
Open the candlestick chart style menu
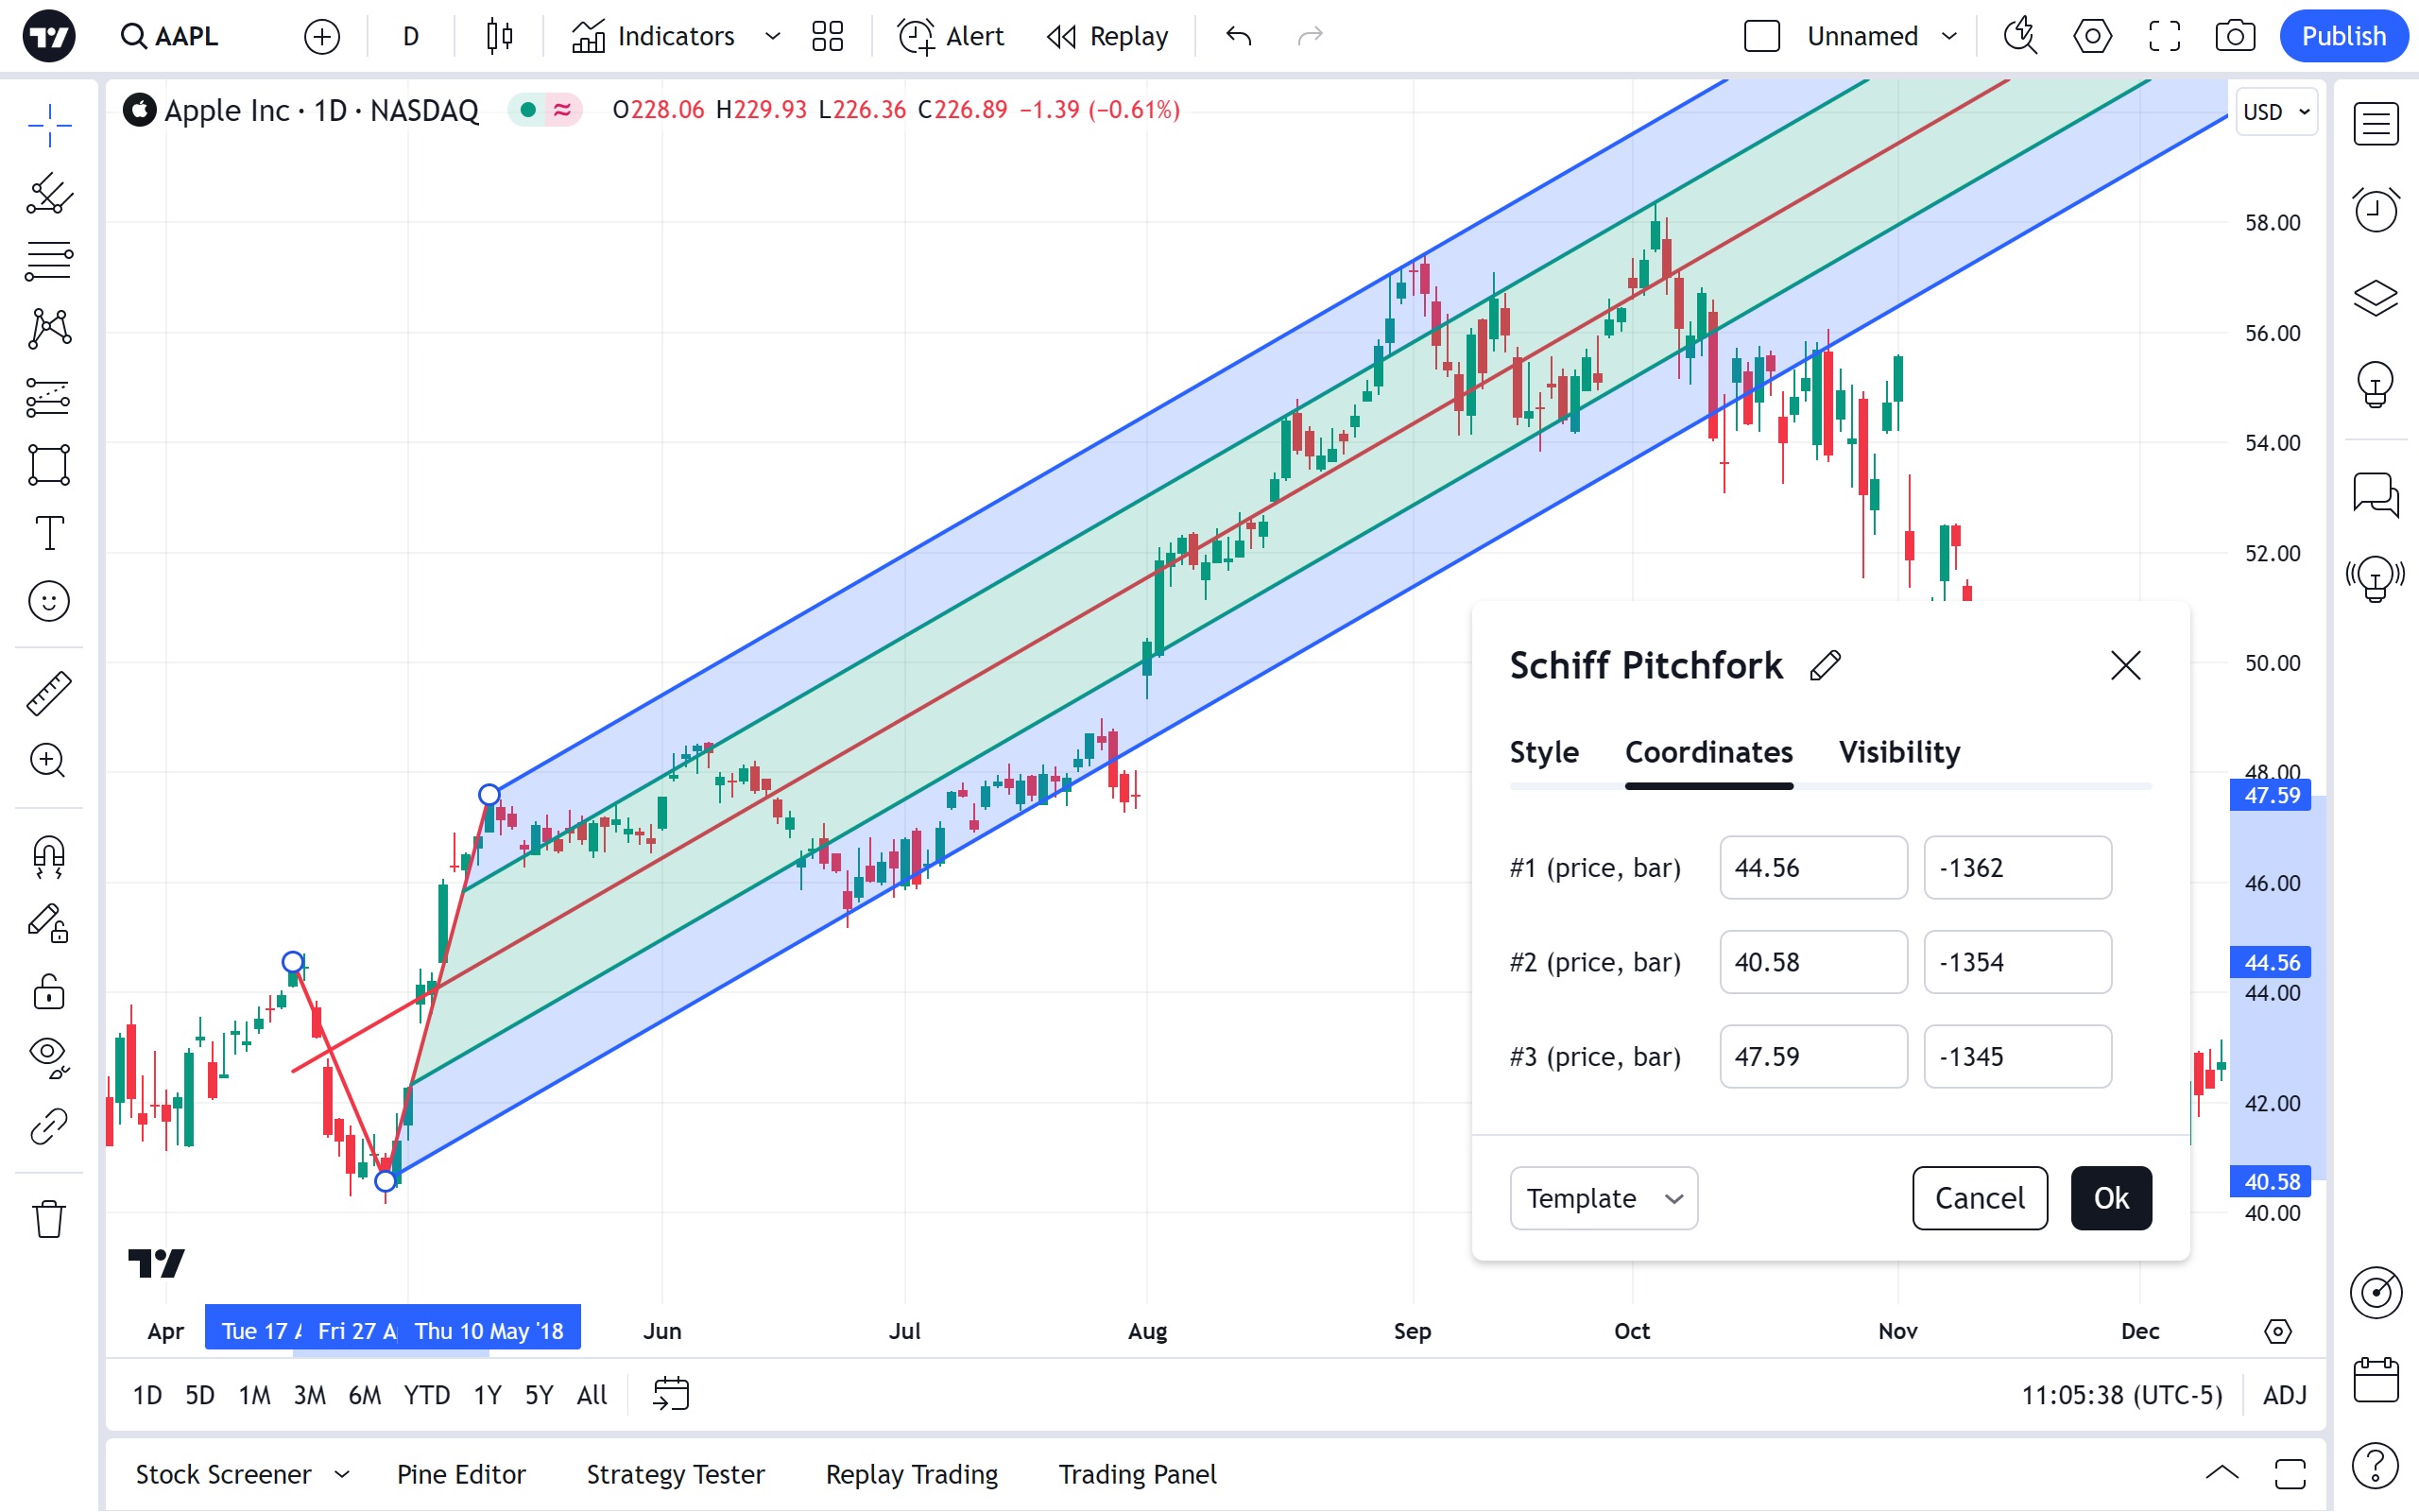coord(499,37)
